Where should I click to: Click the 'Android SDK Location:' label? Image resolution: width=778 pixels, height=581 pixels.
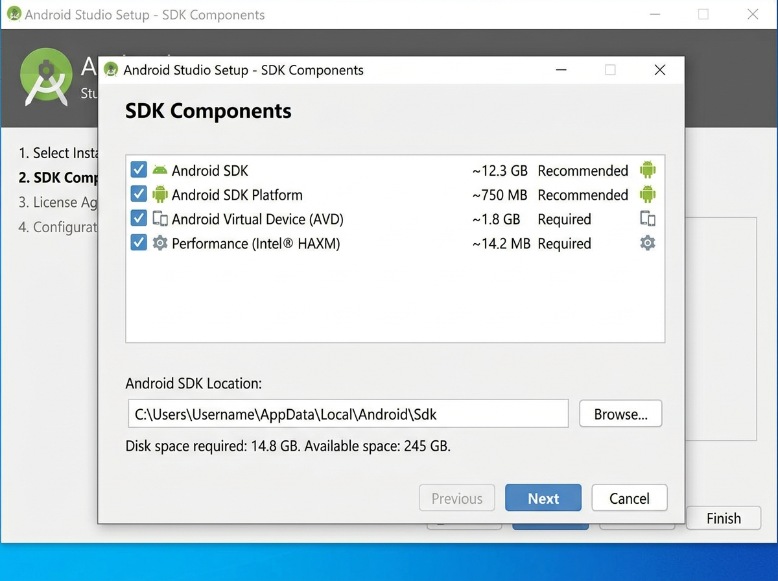pyautogui.click(x=194, y=383)
